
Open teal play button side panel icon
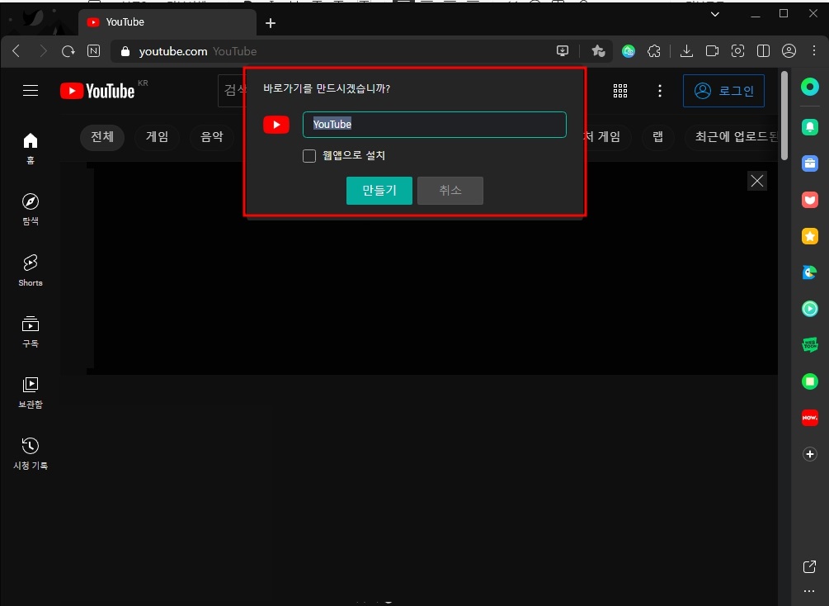pos(810,309)
